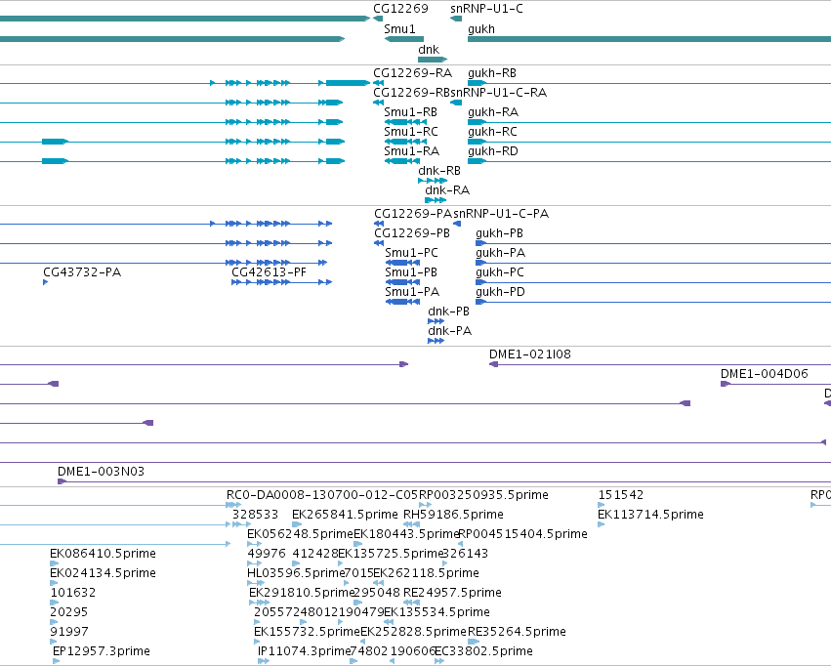This screenshot has height=666, width=831.
Task: Select the 91997 EST label
Action: [69, 633]
